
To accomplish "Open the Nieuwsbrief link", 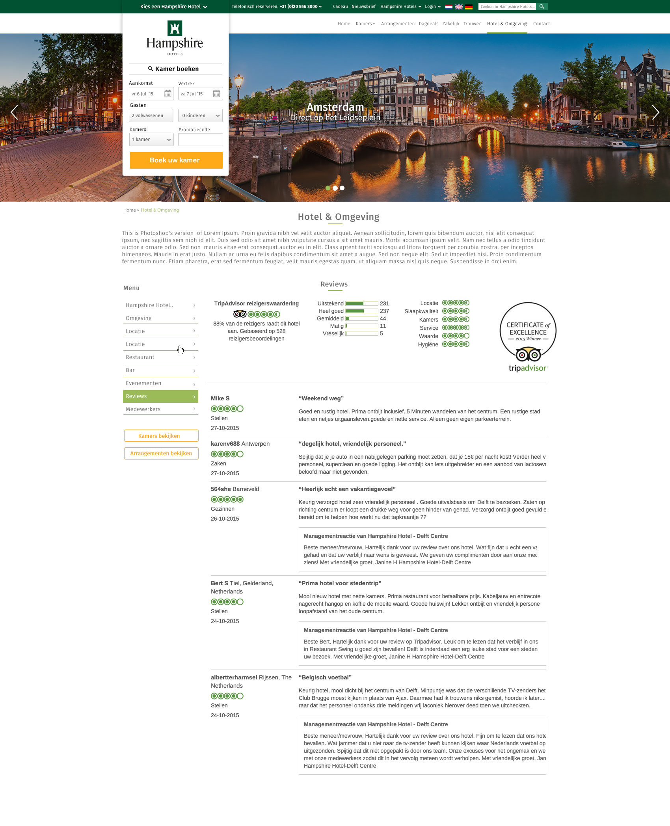I will click(x=363, y=7).
